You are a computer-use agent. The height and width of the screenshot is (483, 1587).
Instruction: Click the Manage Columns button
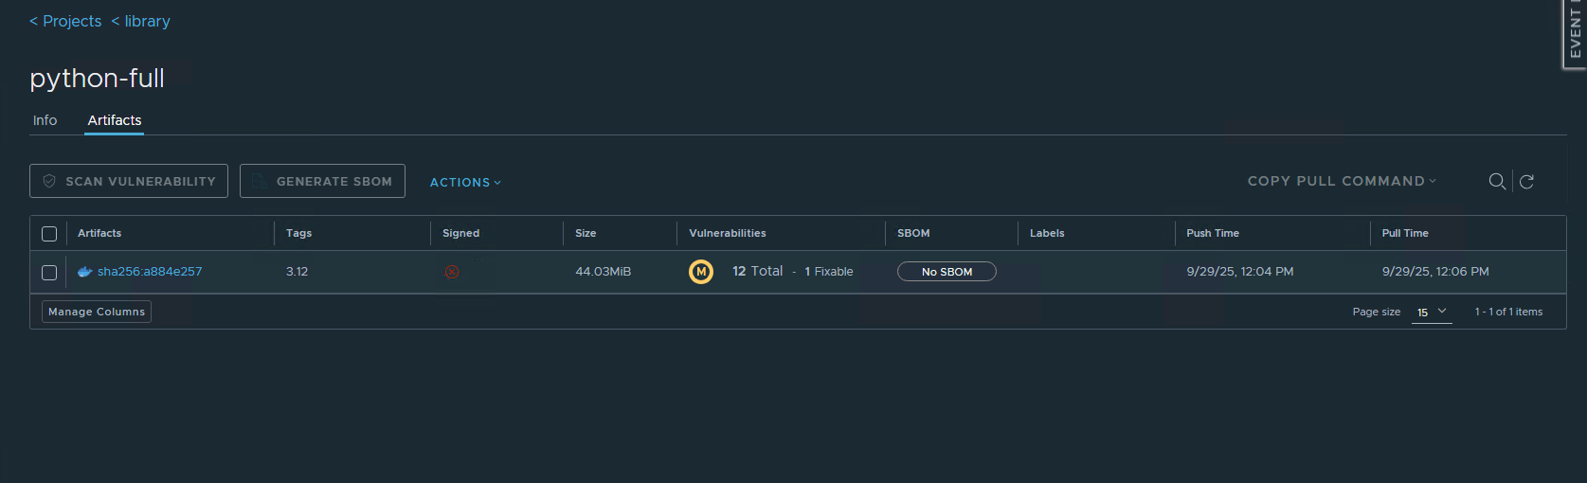coord(97,312)
